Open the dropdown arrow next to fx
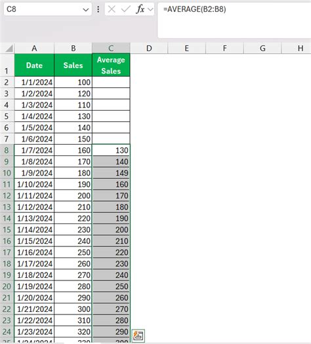The width and height of the screenshot is (311, 344). [150, 9]
